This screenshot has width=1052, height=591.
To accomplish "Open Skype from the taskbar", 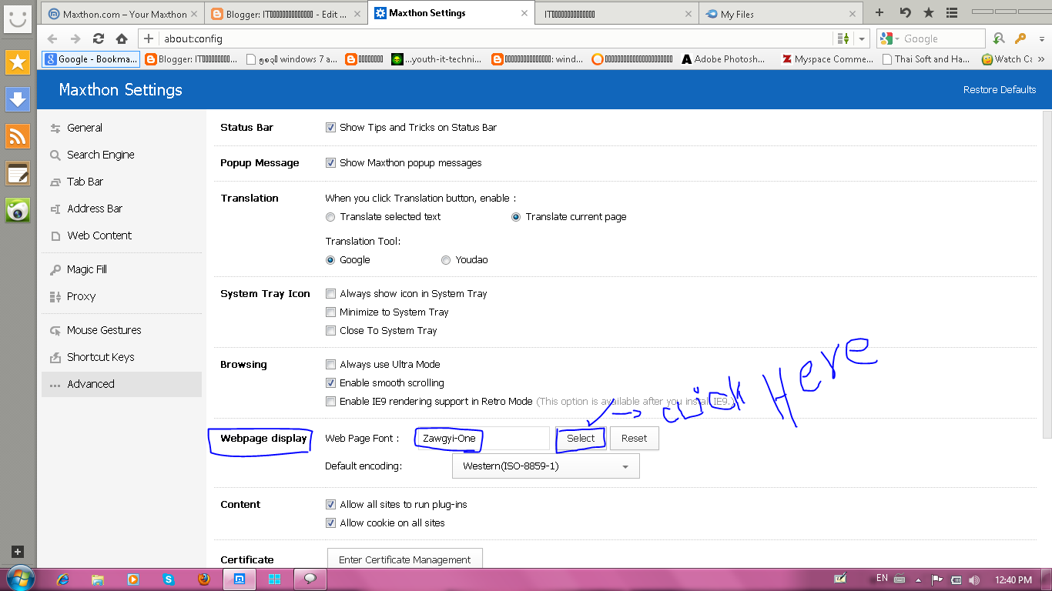I will coord(169,579).
